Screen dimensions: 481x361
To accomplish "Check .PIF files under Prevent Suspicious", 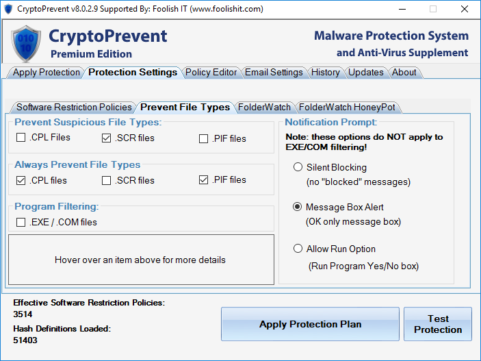I will coord(204,139).
